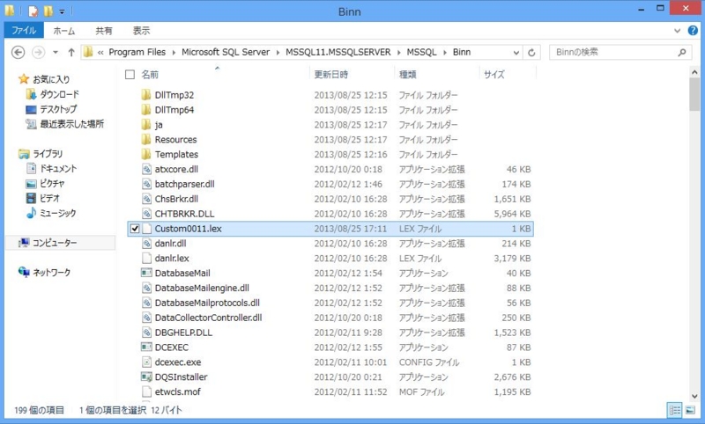The width and height of the screenshot is (705, 424).
Task: Click Program Files breadcrumb segment
Action: (137, 53)
